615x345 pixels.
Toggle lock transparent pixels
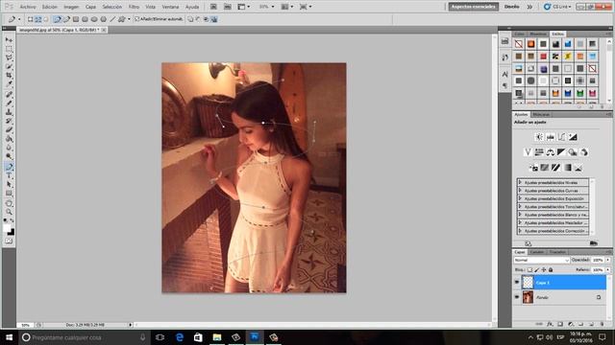[x=529, y=270]
